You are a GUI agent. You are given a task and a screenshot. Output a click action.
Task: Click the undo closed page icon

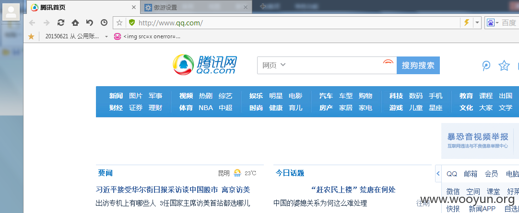pyautogui.click(x=89, y=22)
